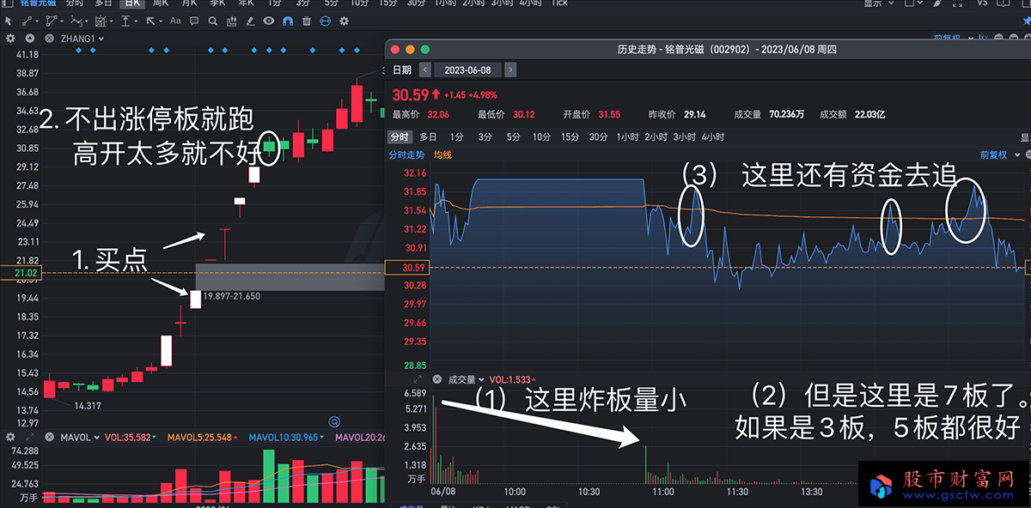
Task: Expand the line tool options arrow
Action: (x=37, y=21)
